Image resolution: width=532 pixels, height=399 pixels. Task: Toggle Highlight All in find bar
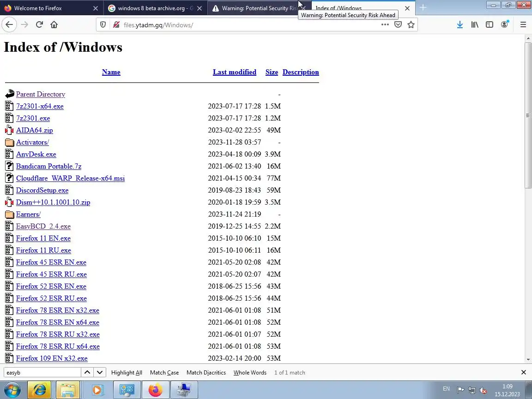(x=127, y=373)
